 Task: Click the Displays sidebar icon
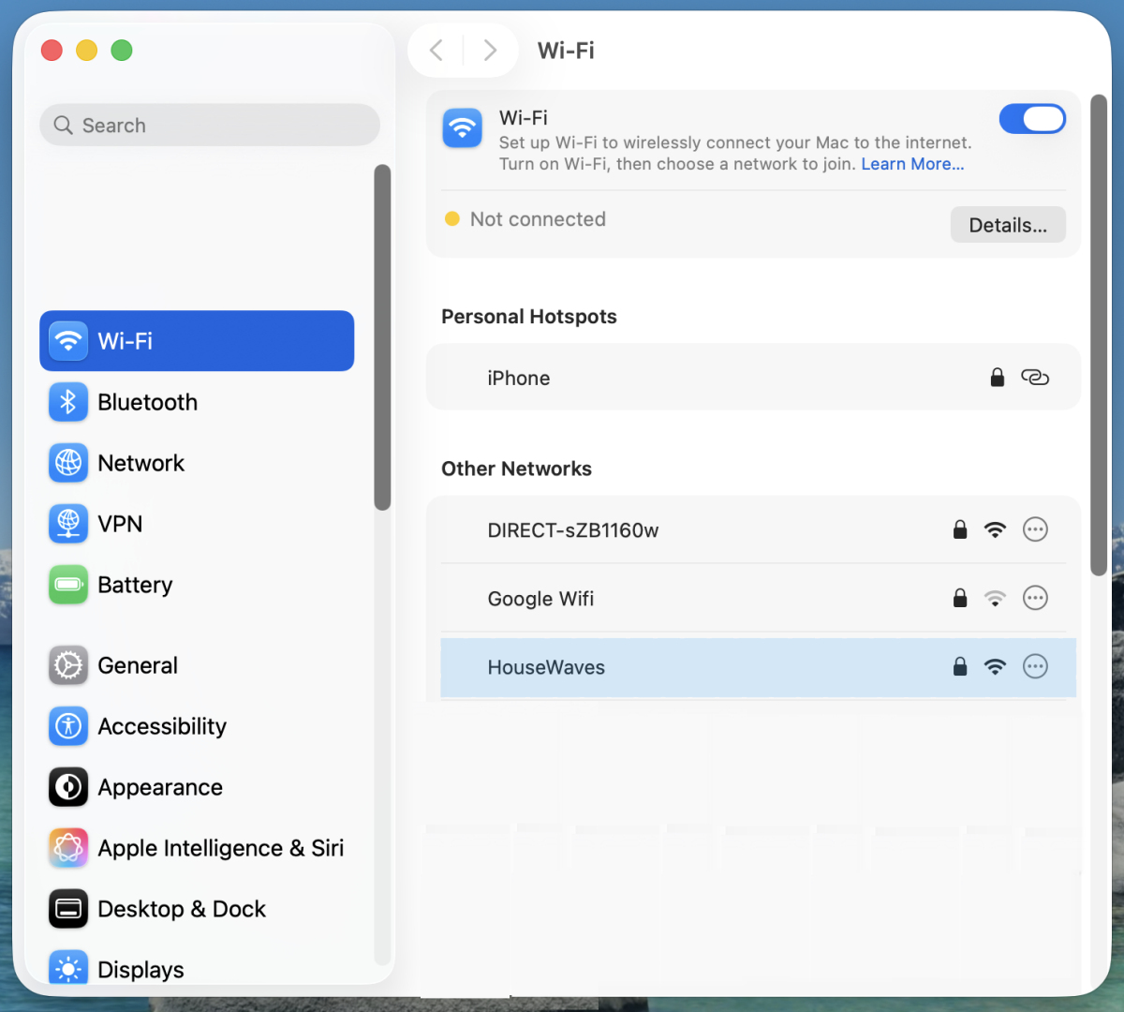pos(67,969)
